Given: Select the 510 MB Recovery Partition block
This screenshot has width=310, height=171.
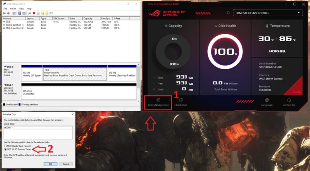Looking at the screenshot, I should tap(122, 74).
